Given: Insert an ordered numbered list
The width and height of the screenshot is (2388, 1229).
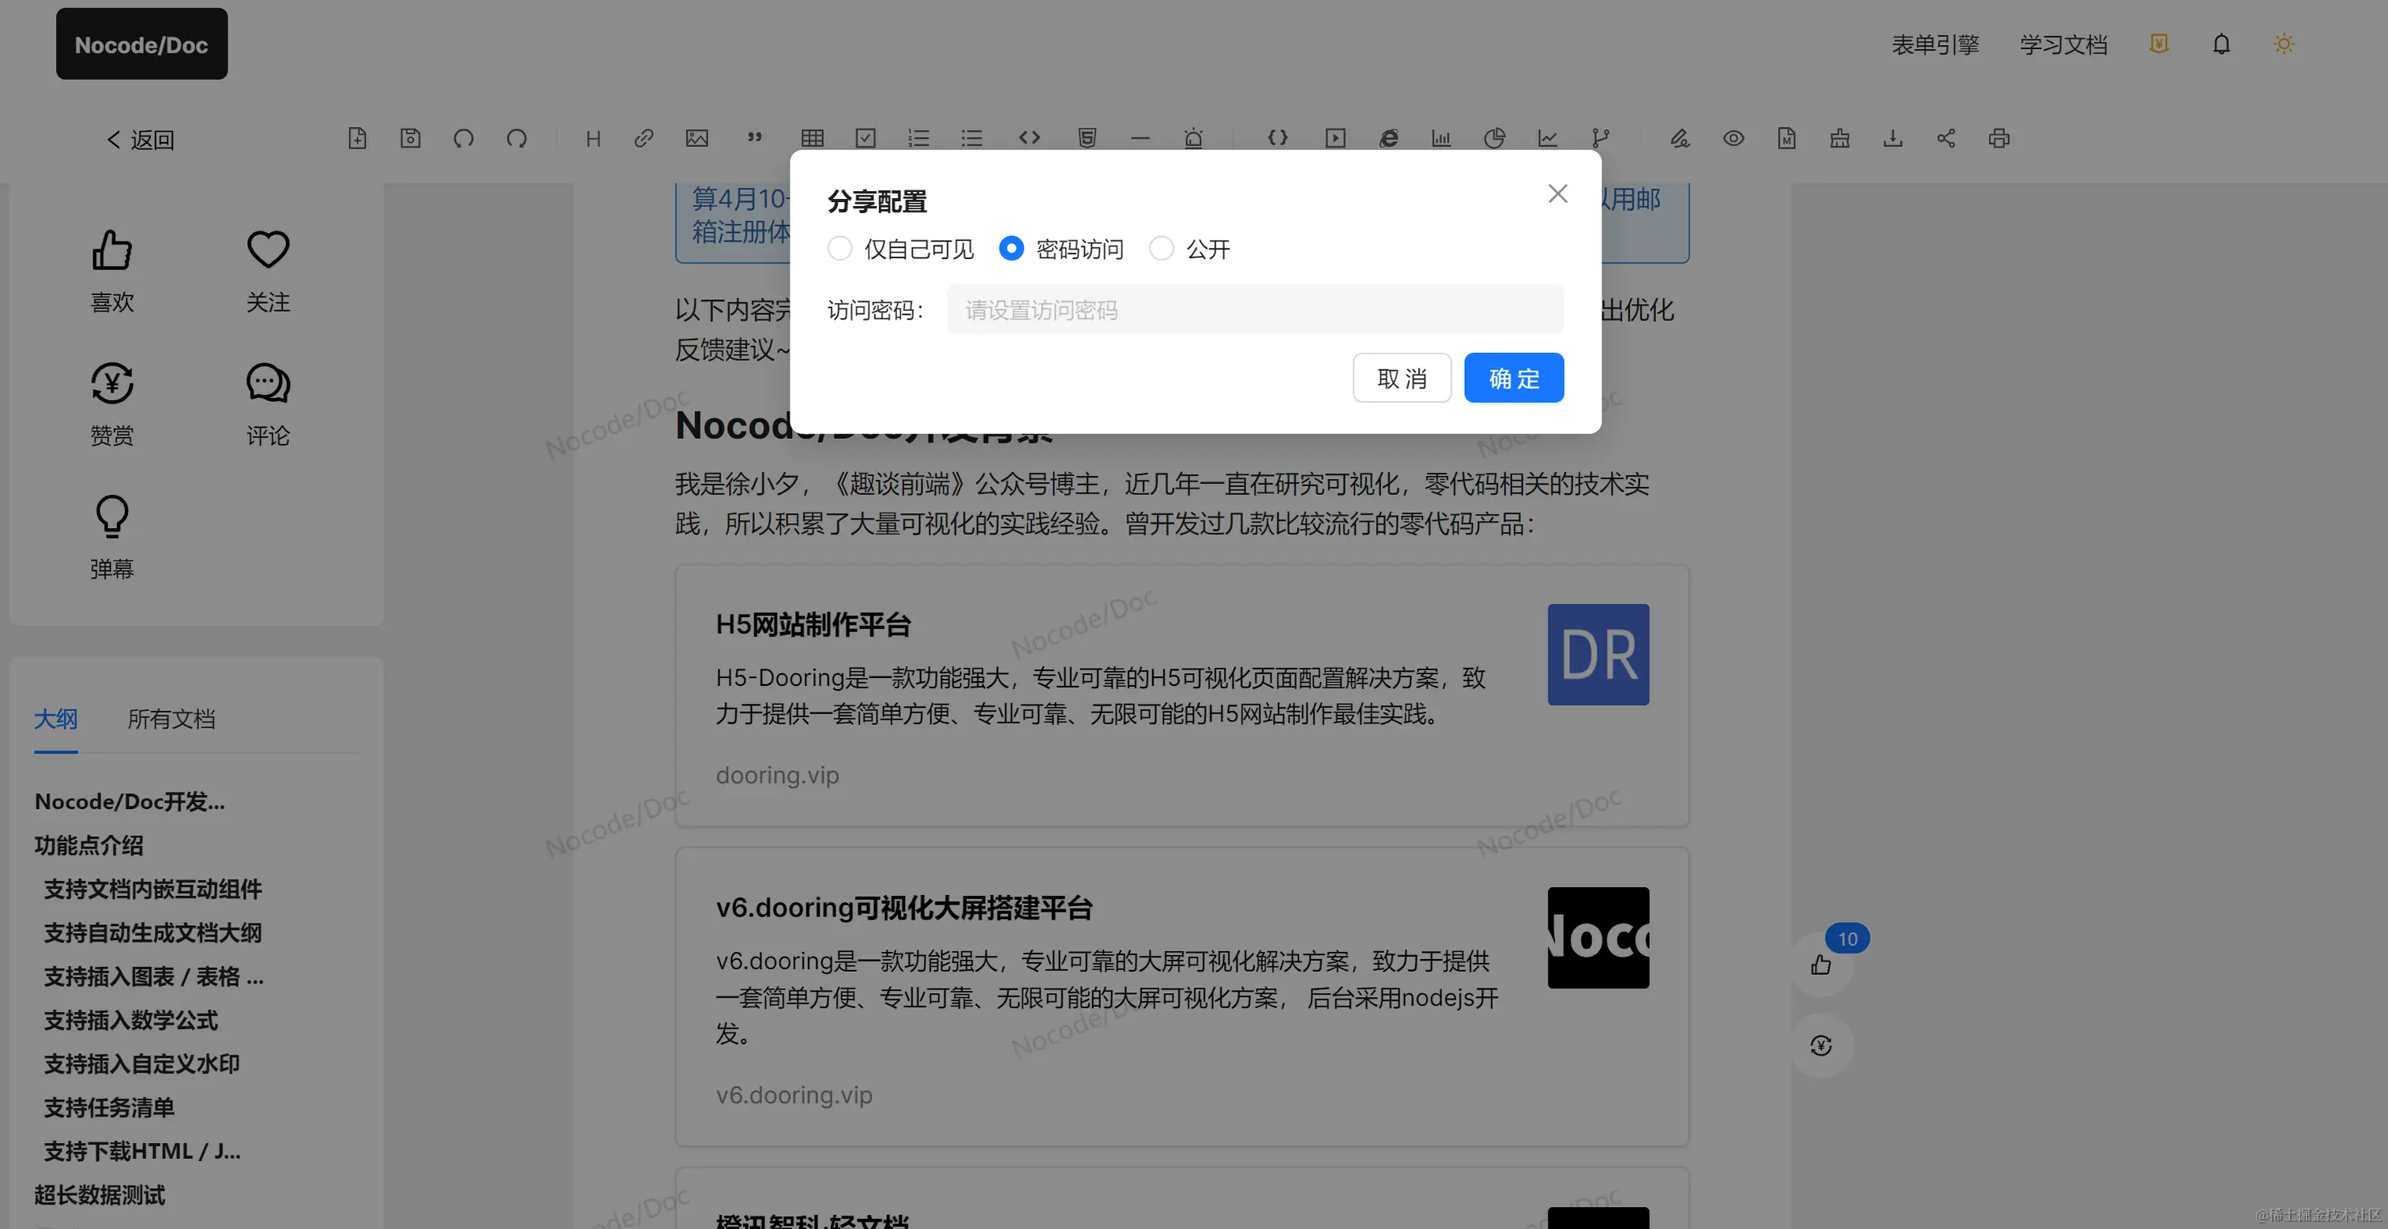Looking at the screenshot, I should coord(918,138).
